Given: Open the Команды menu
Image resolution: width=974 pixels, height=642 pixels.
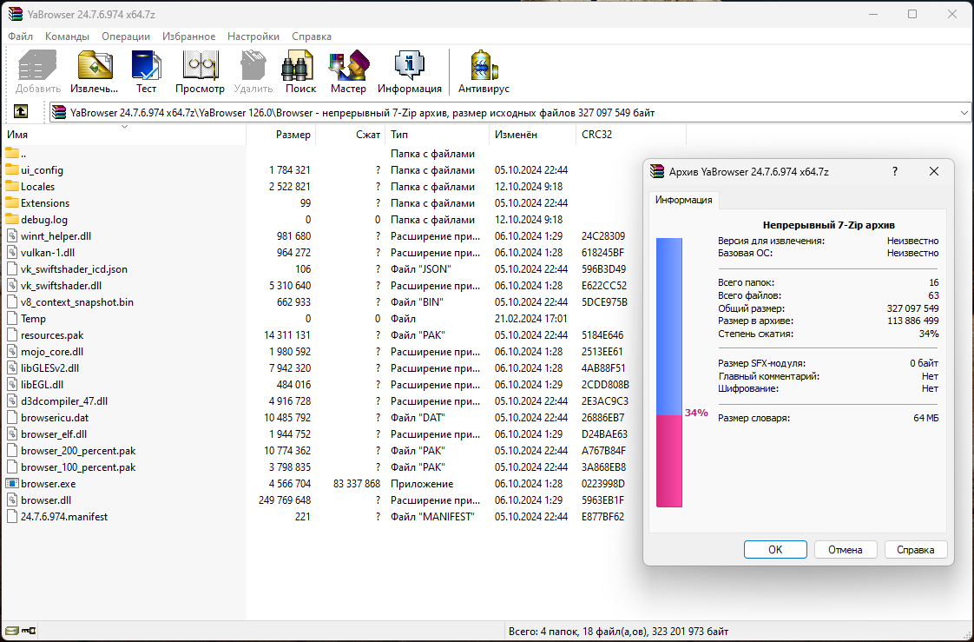Looking at the screenshot, I should coord(67,36).
